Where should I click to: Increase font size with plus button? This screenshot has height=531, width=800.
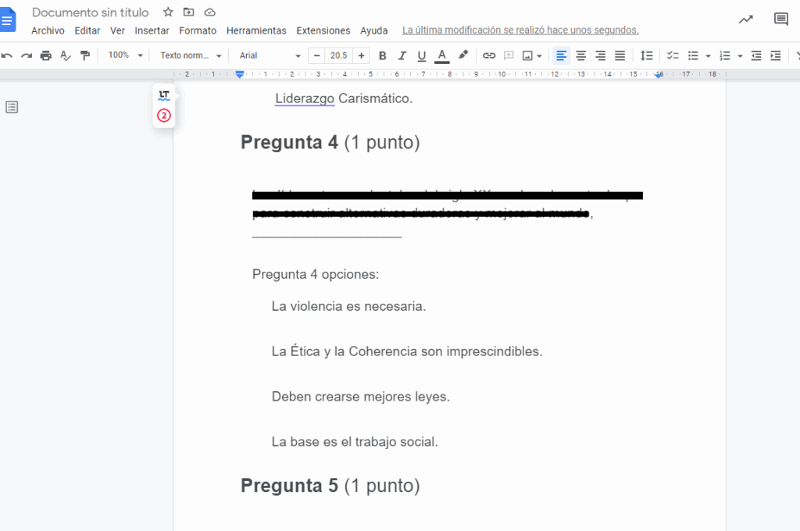(361, 55)
